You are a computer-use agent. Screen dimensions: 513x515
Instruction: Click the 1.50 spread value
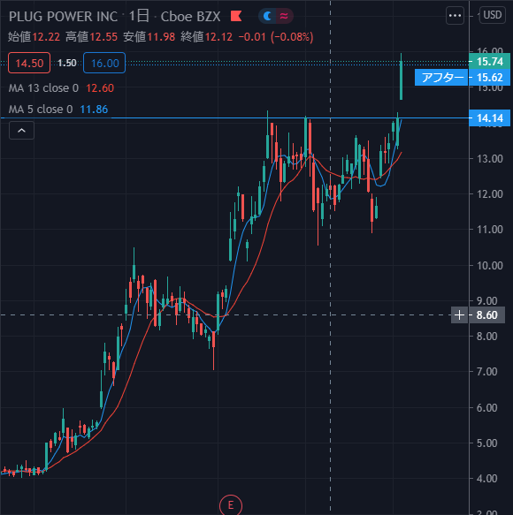point(67,63)
